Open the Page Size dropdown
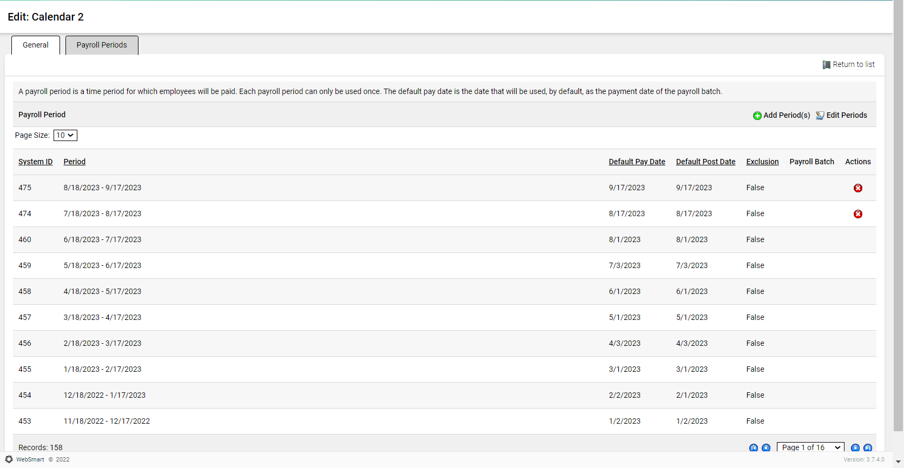 tap(65, 135)
